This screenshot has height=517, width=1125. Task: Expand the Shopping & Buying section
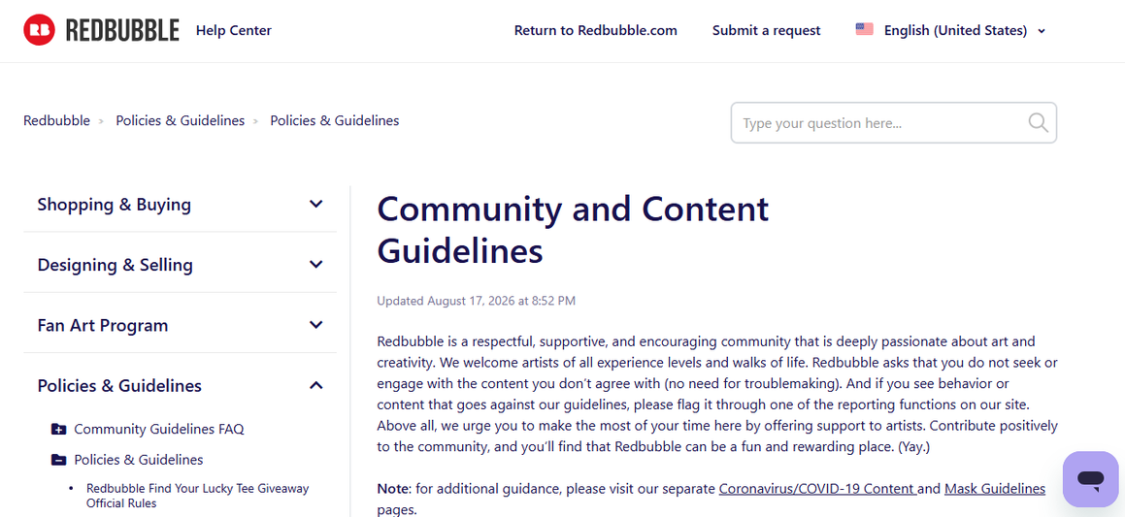click(x=180, y=205)
